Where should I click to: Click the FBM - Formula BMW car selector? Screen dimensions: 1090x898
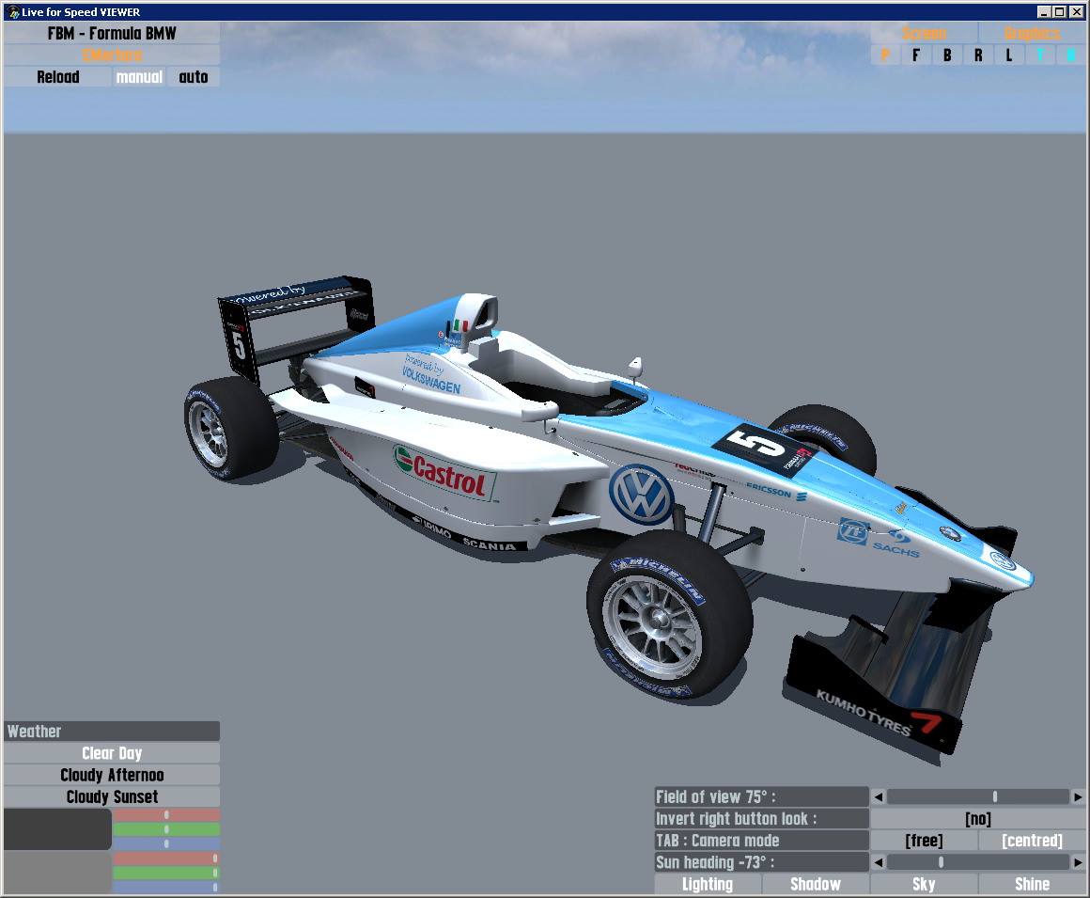111,34
